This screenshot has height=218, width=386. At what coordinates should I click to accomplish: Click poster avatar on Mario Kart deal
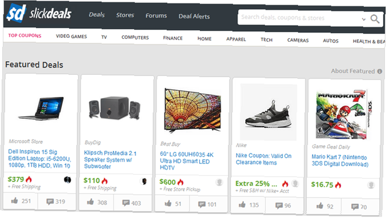pos(371,185)
